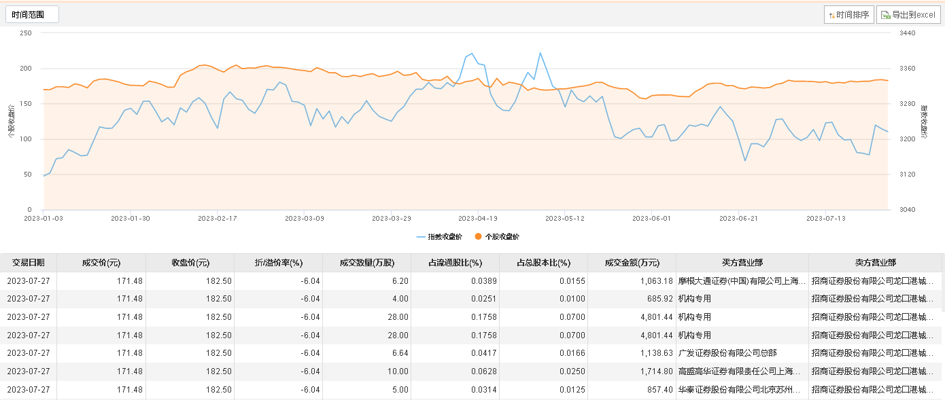Screen dimensions: 945x400
Task: Click the 0.0389 float share ratio cell
Action: [456, 280]
